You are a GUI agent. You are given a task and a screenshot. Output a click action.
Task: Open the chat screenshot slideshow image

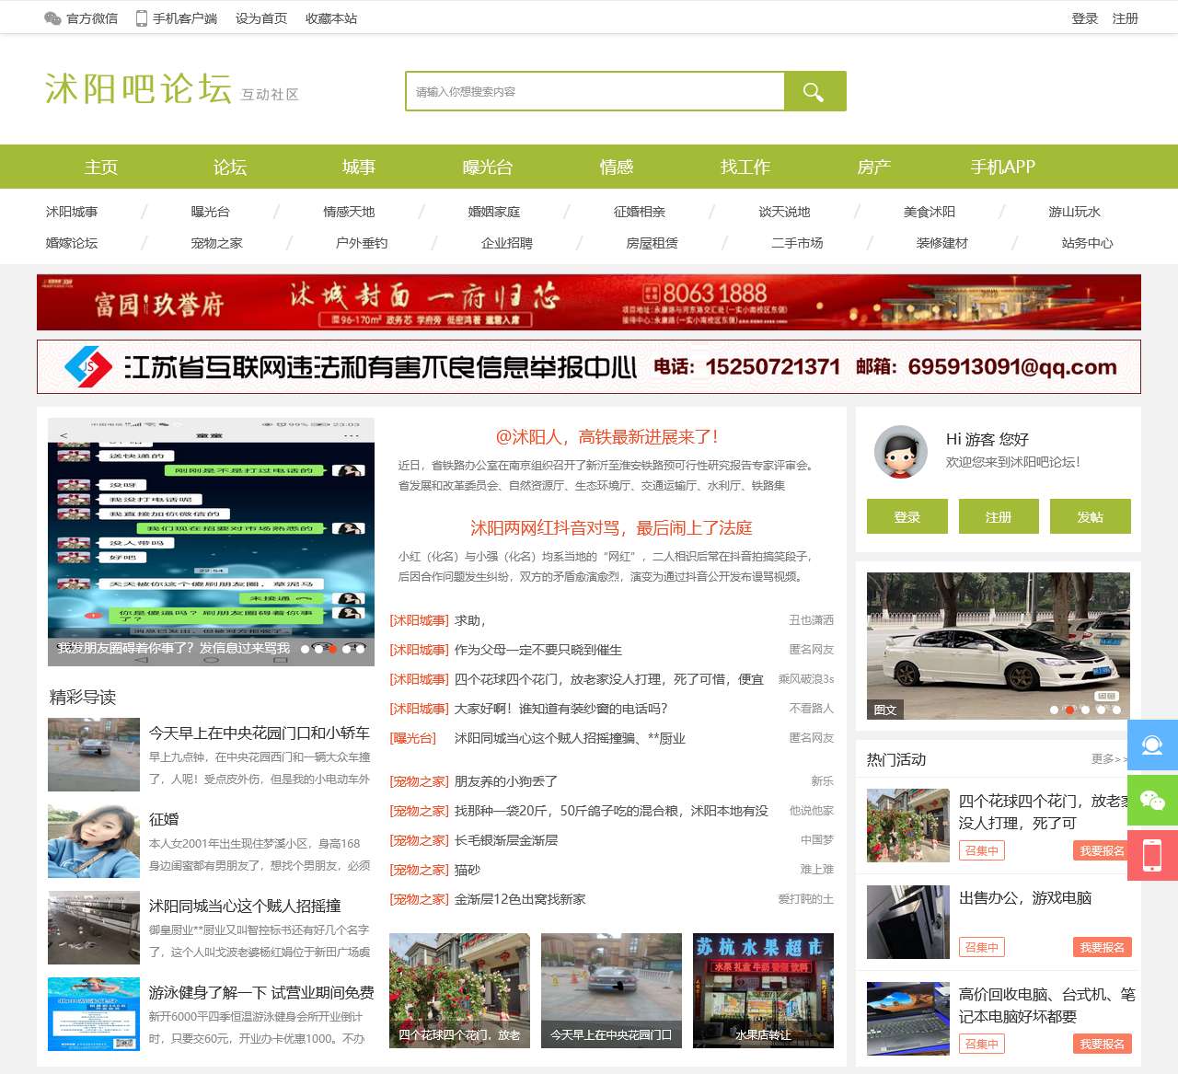point(211,541)
